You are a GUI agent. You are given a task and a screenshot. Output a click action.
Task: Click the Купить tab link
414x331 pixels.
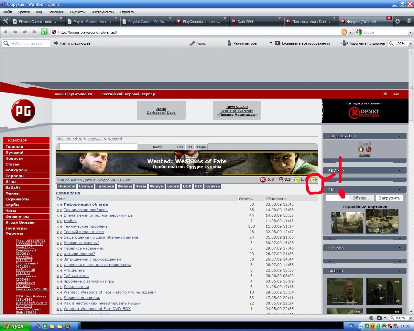212,186
